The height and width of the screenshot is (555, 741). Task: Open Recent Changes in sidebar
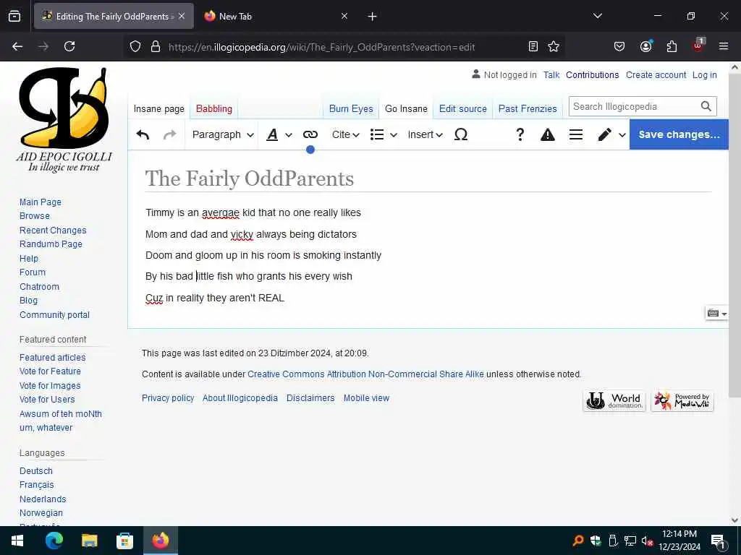pyautogui.click(x=53, y=231)
